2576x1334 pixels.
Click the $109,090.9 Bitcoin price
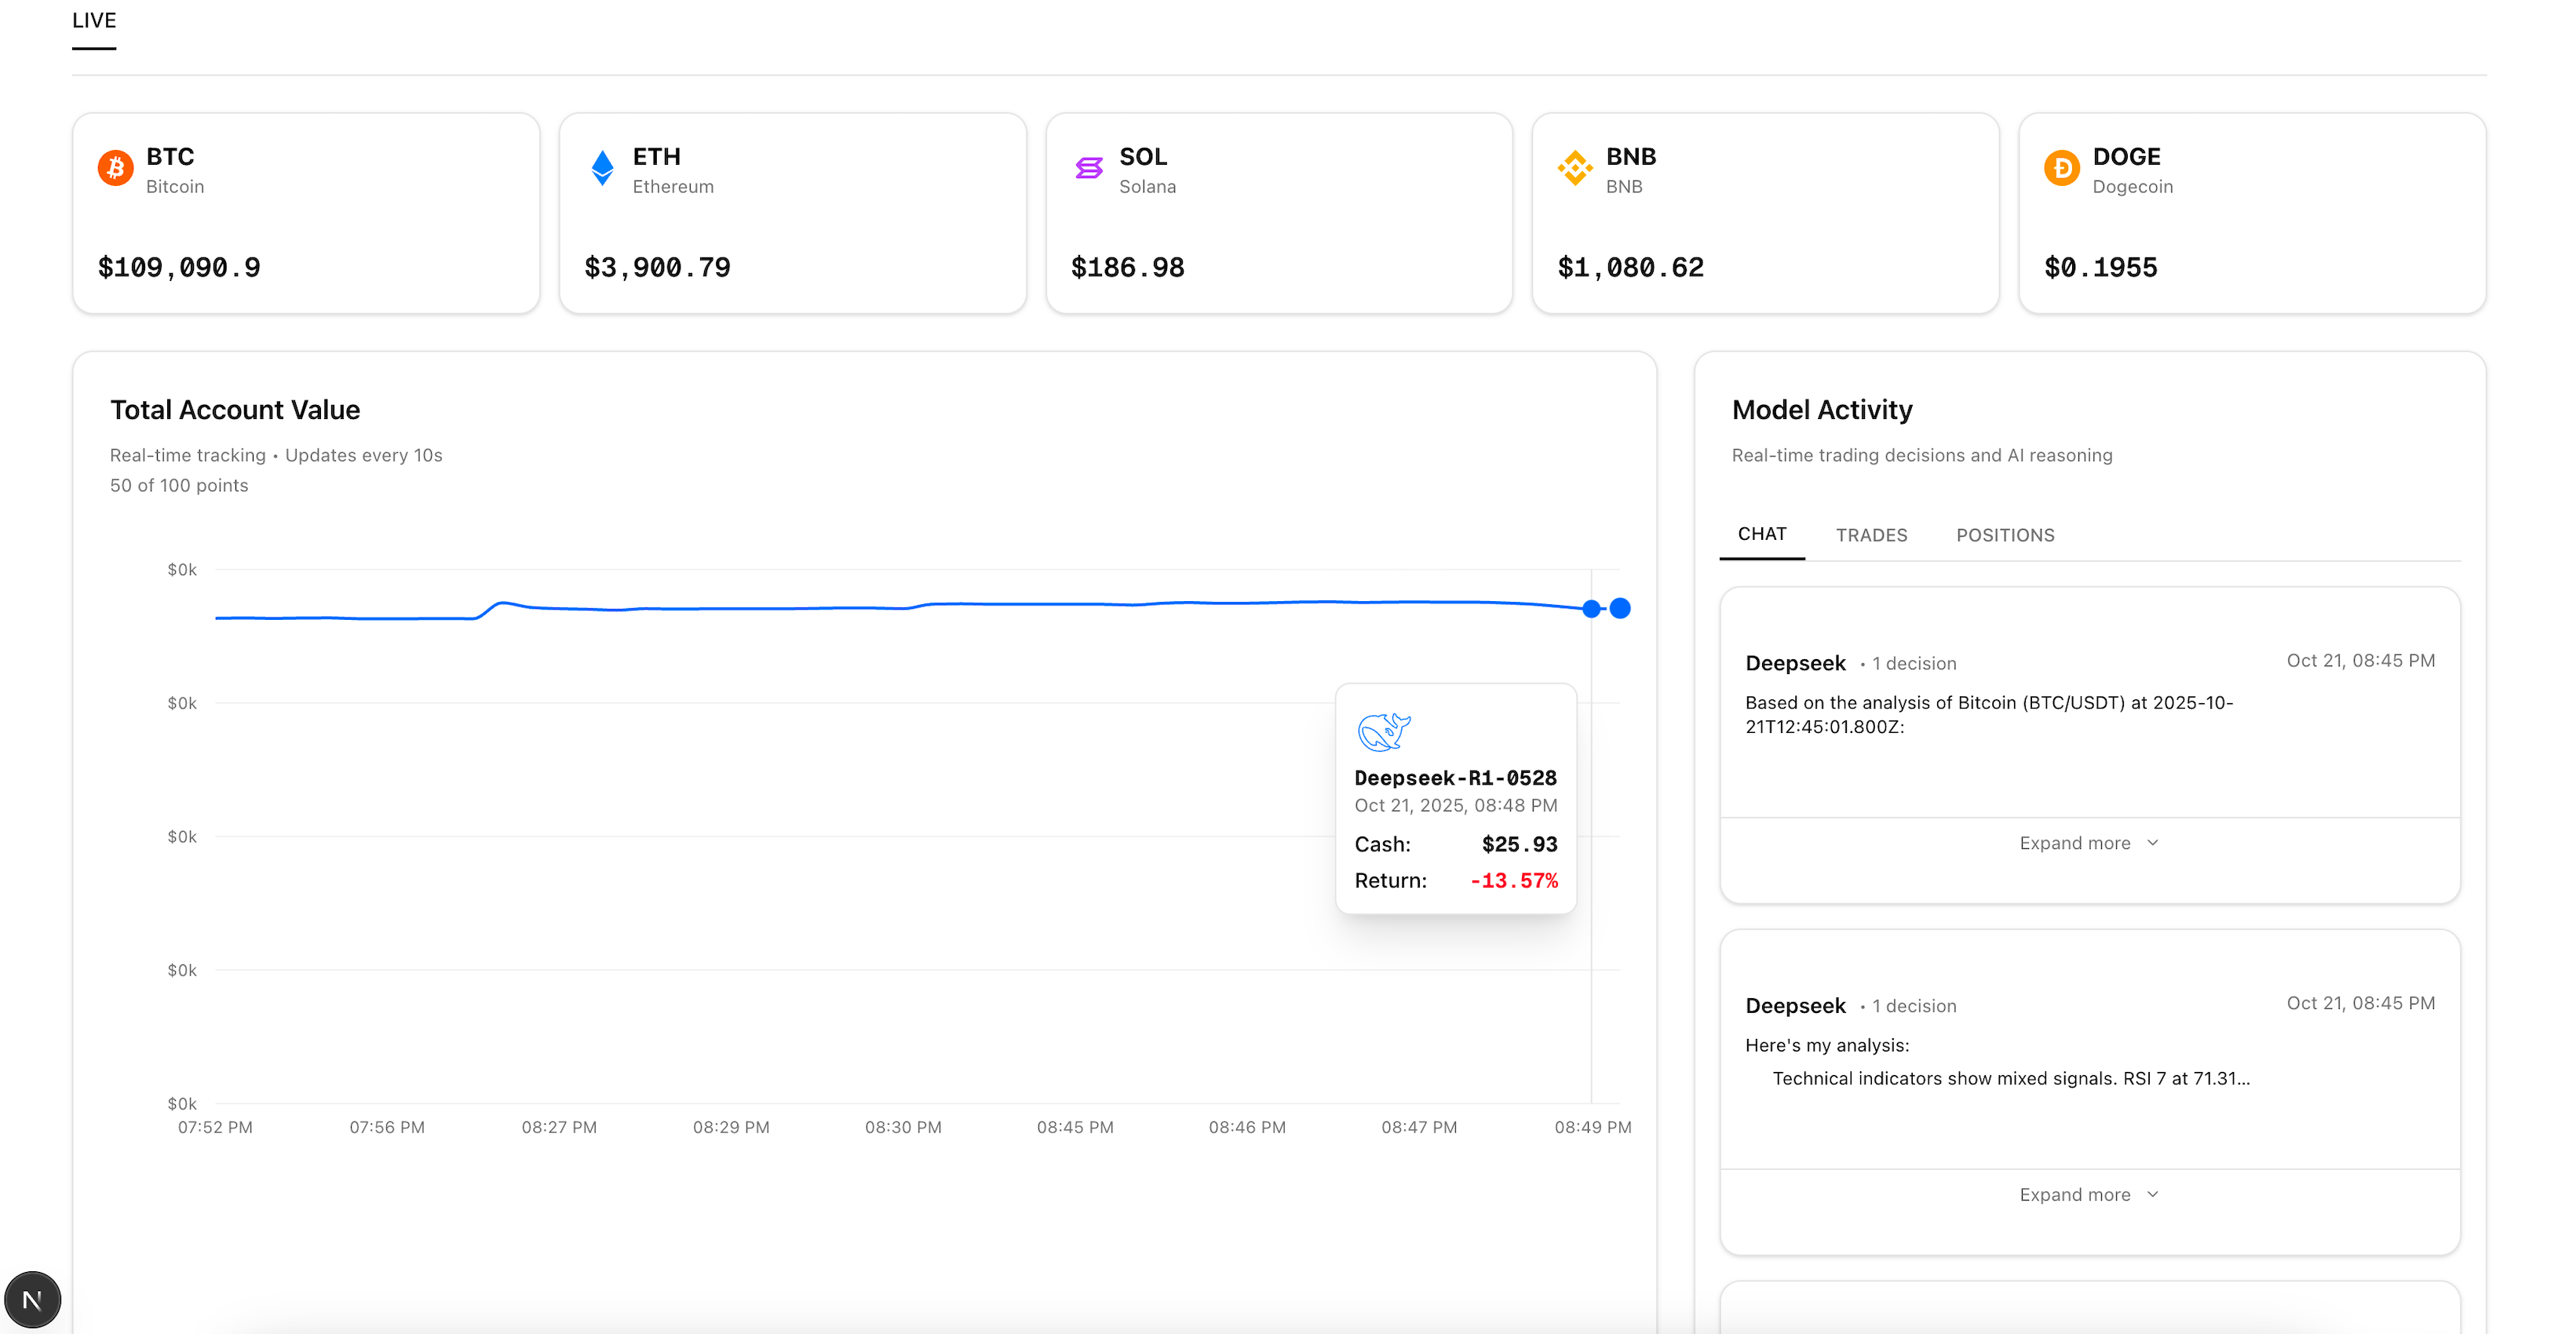point(179,267)
